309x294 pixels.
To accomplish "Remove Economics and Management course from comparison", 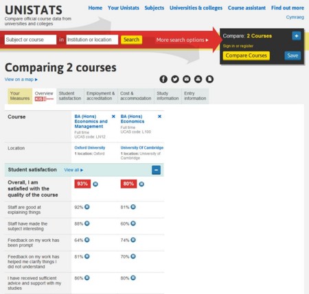I will 113,117.
